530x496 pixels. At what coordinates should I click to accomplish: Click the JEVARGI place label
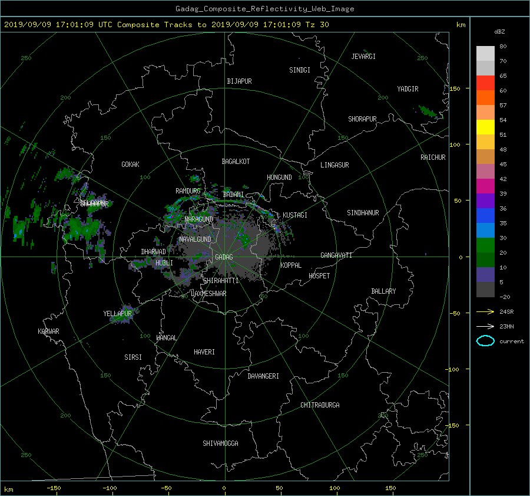pos(363,57)
